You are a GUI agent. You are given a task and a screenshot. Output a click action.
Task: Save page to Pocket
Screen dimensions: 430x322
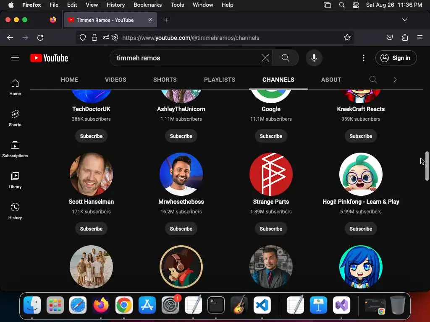(389, 37)
